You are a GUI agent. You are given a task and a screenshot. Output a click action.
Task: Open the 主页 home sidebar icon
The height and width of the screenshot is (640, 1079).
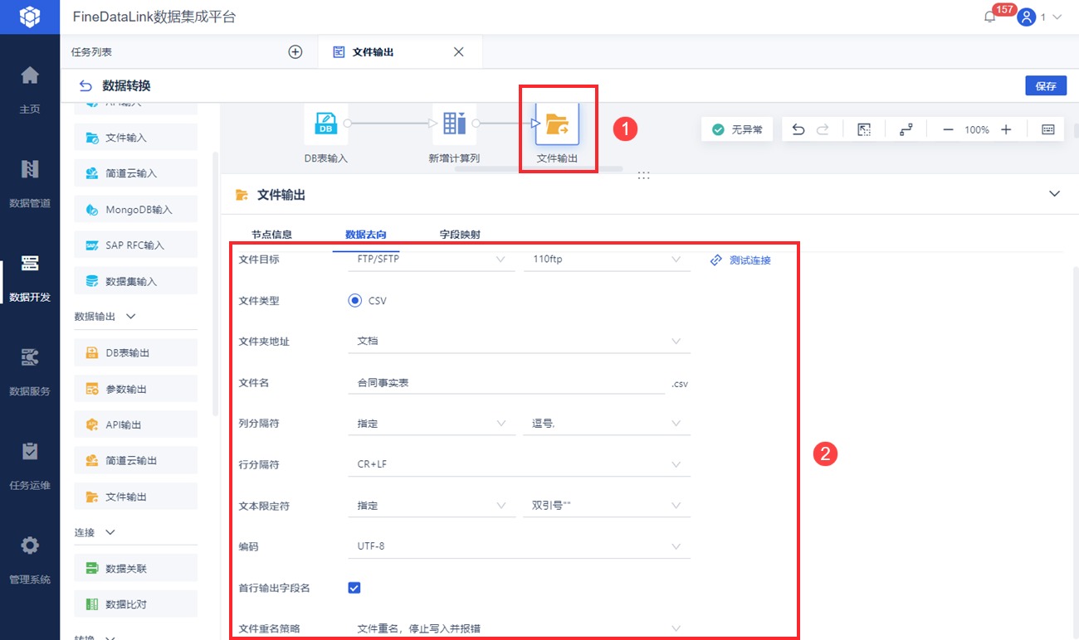pos(30,75)
